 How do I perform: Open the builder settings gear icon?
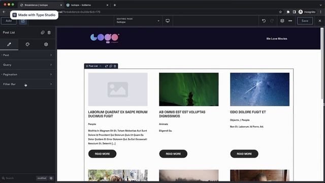[282, 21]
